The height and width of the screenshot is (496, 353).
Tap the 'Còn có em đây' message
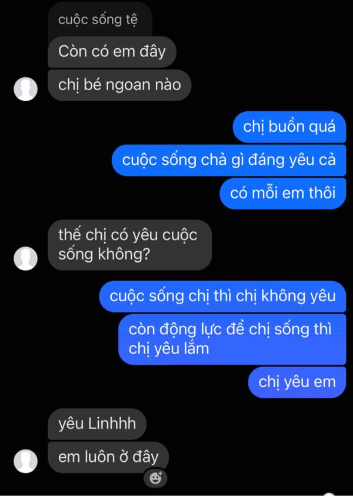point(112,52)
